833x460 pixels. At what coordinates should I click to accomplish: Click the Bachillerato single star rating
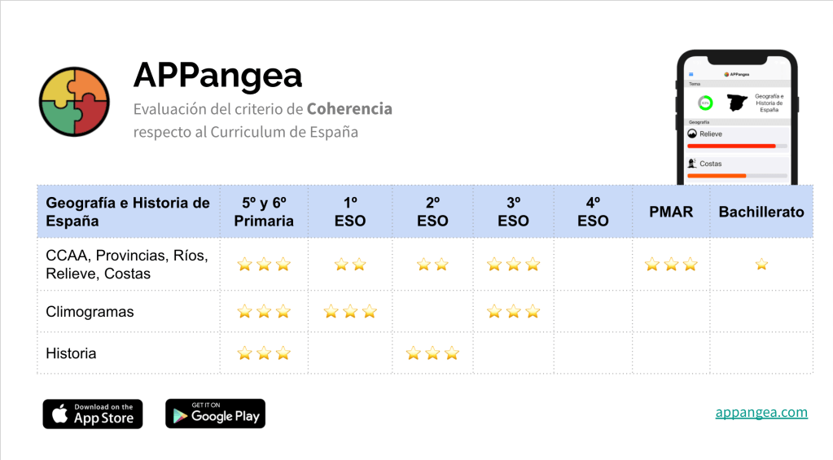tap(761, 264)
